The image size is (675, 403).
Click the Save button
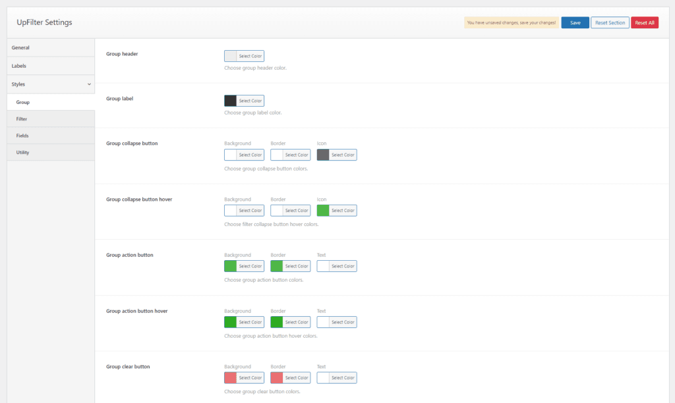(575, 22)
